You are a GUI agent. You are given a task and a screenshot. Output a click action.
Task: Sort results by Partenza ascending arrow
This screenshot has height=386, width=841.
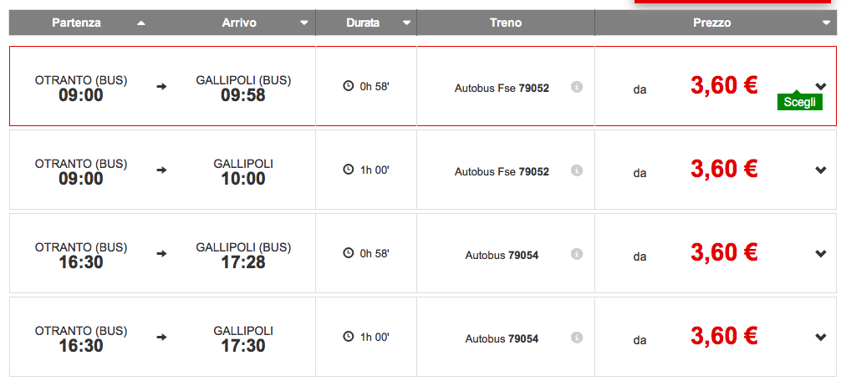coord(141,23)
